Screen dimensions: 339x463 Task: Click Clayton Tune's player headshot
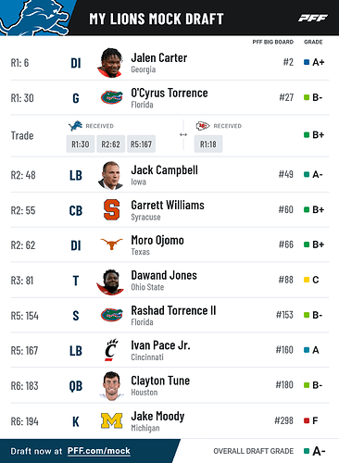click(x=111, y=386)
